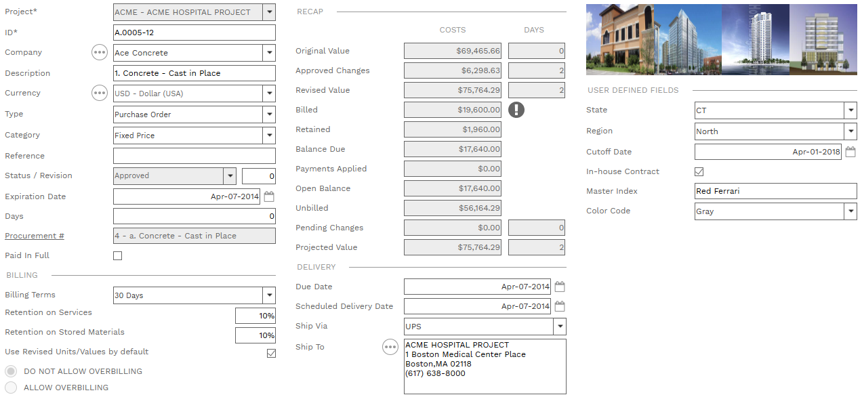The height and width of the screenshot is (397, 862).
Task: Expand the Type dropdown showing Purchase Order
Action: [269, 114]
